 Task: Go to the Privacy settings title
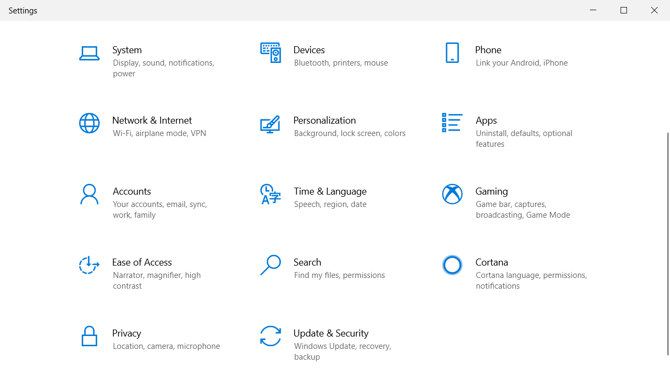coord(126,333)
